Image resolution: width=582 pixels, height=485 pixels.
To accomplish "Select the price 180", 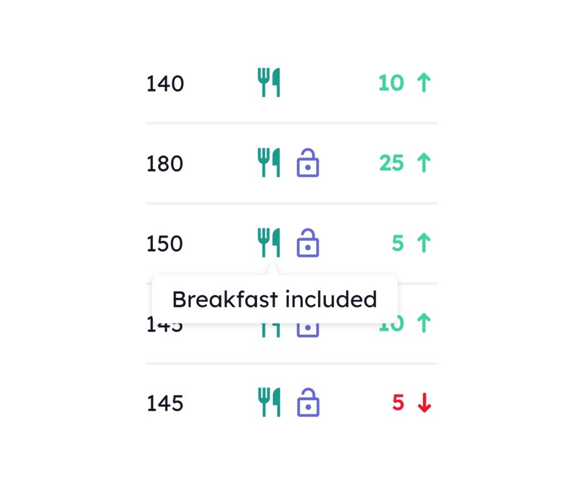I will pos(165,164).
